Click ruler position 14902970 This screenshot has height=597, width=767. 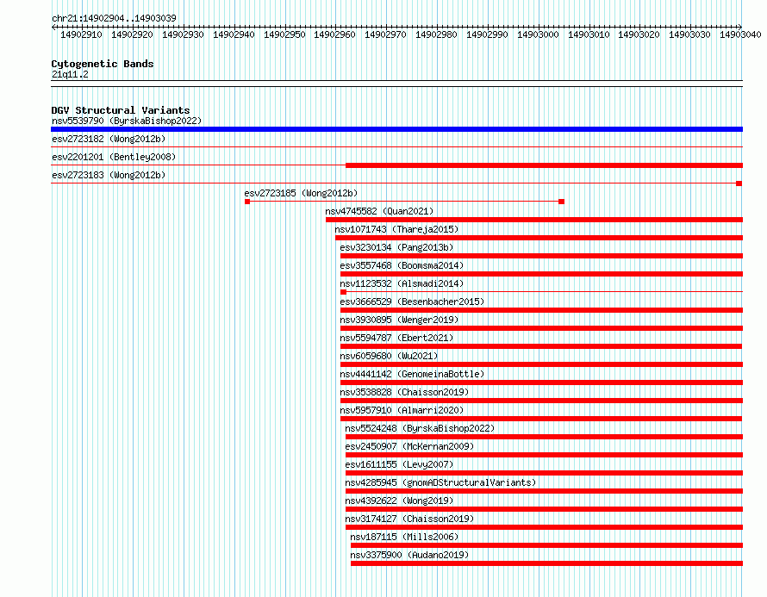385,34
